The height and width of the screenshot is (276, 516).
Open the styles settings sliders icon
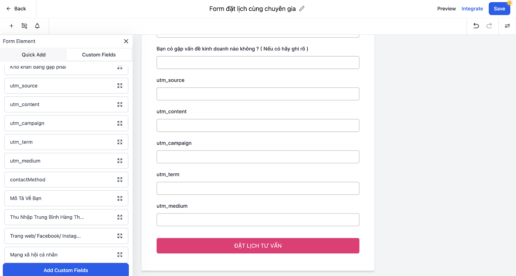click(x=507, y=26)
